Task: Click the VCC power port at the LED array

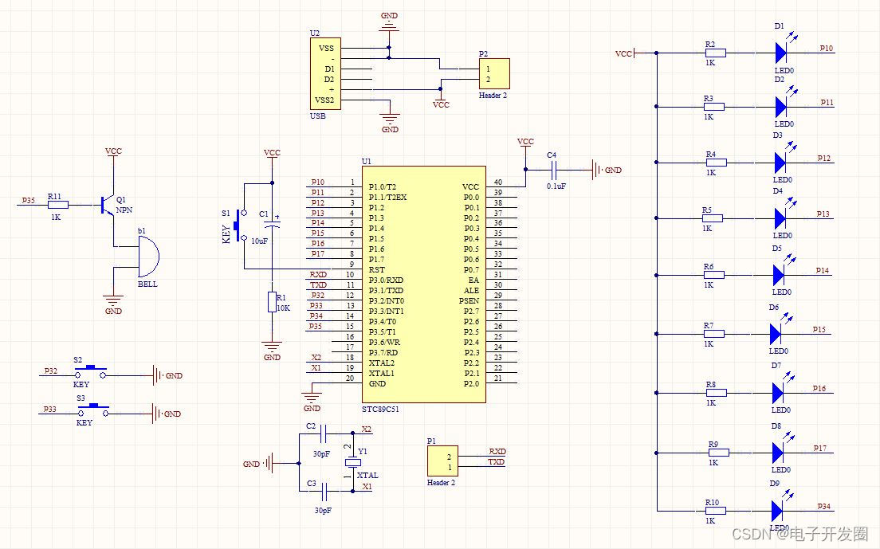Action: [x=625, y=53]
